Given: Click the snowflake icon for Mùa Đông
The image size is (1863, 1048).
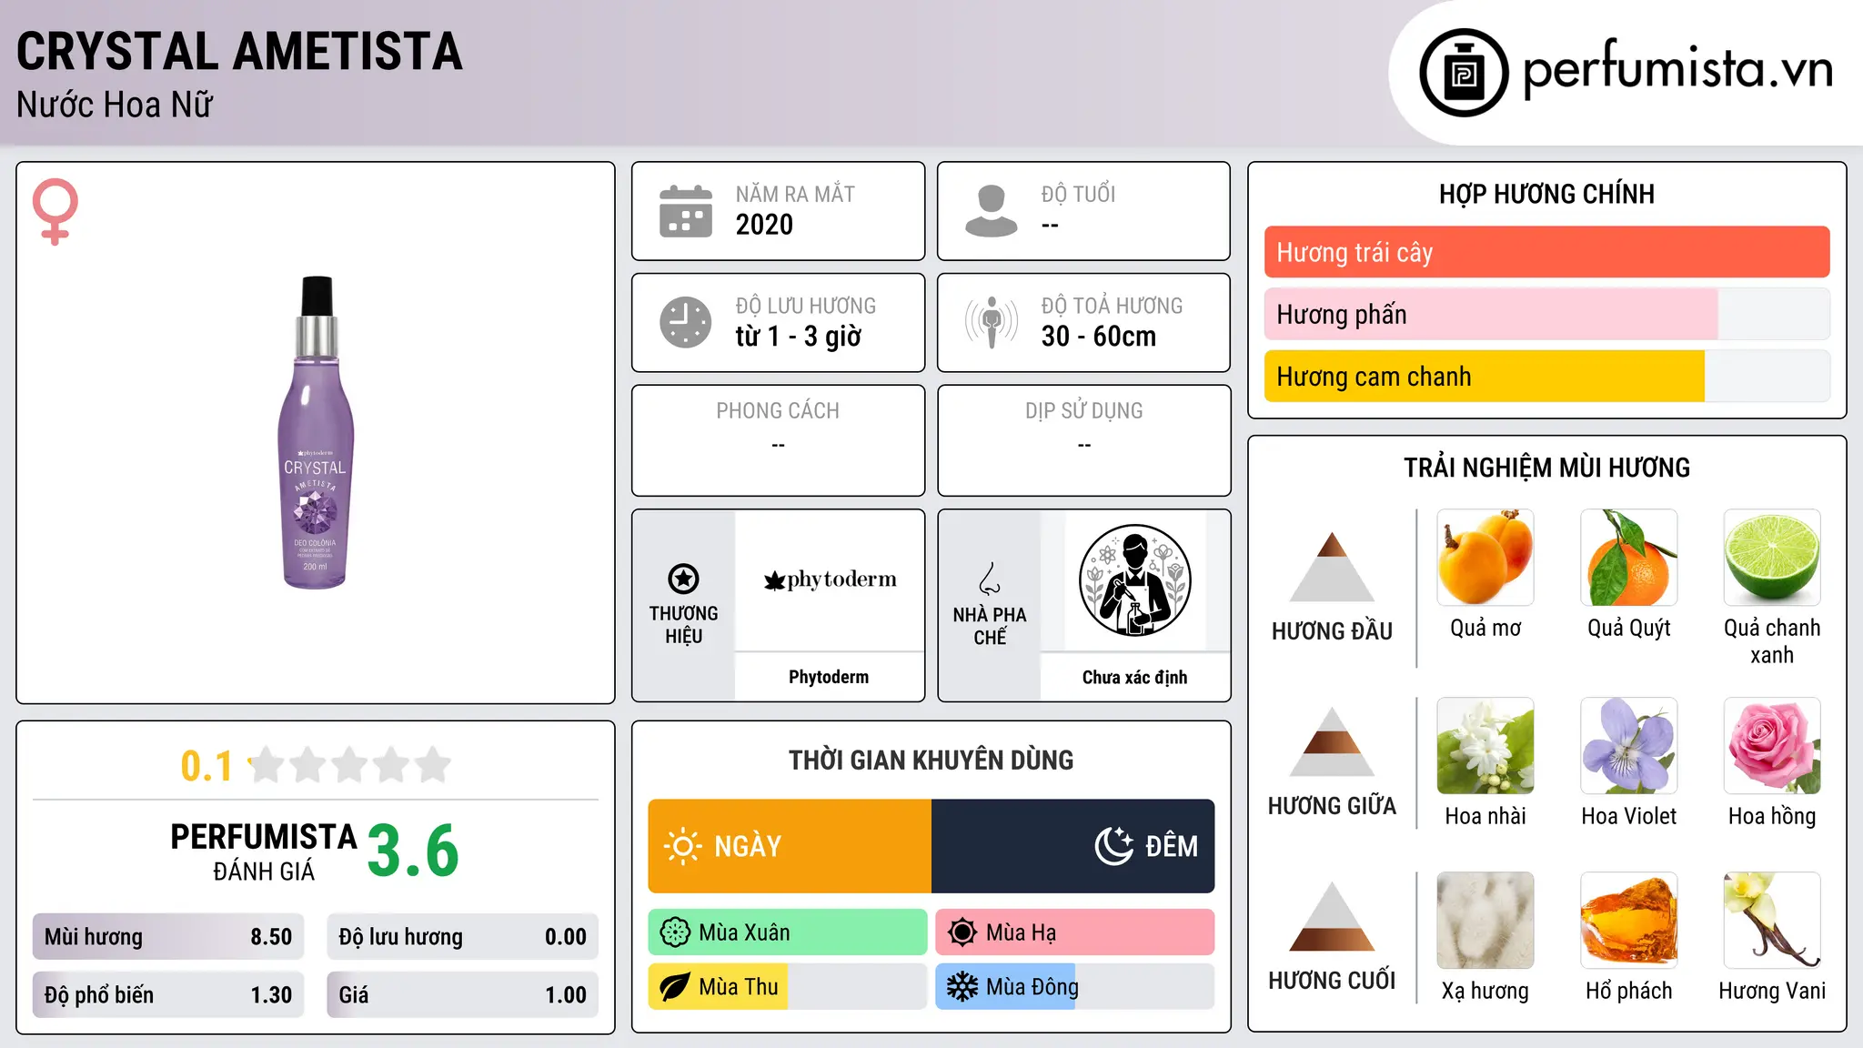Looking at the screenshot, I should [x=962, y=987].
